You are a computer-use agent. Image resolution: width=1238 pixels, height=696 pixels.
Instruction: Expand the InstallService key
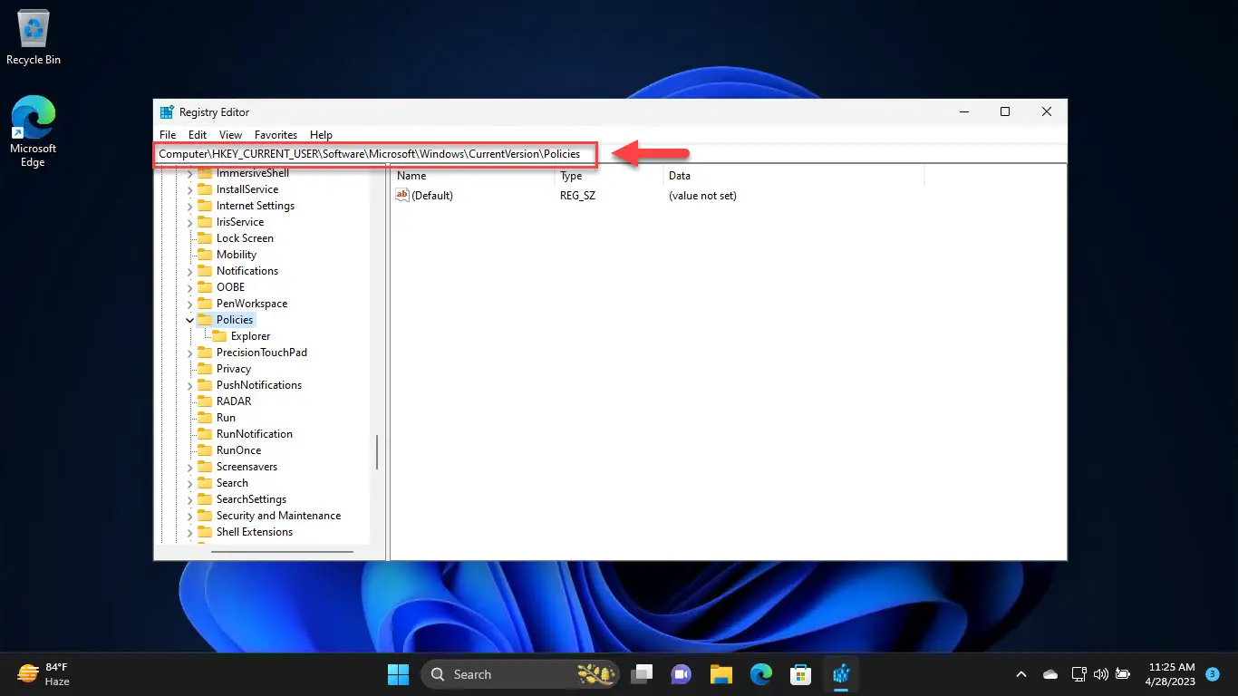189,189
